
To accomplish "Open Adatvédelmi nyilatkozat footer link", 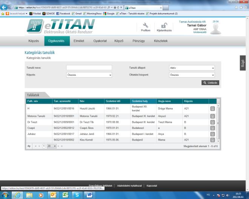I will 129,185.
